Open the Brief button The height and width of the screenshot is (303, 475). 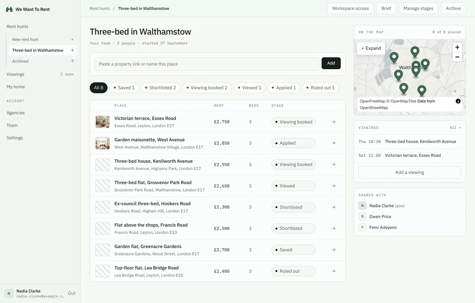pyautogui.click(x=386, y=9)
